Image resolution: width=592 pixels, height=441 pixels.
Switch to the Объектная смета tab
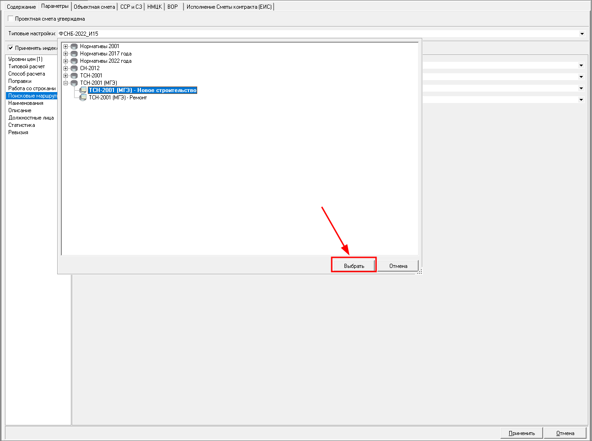point(94,7)
